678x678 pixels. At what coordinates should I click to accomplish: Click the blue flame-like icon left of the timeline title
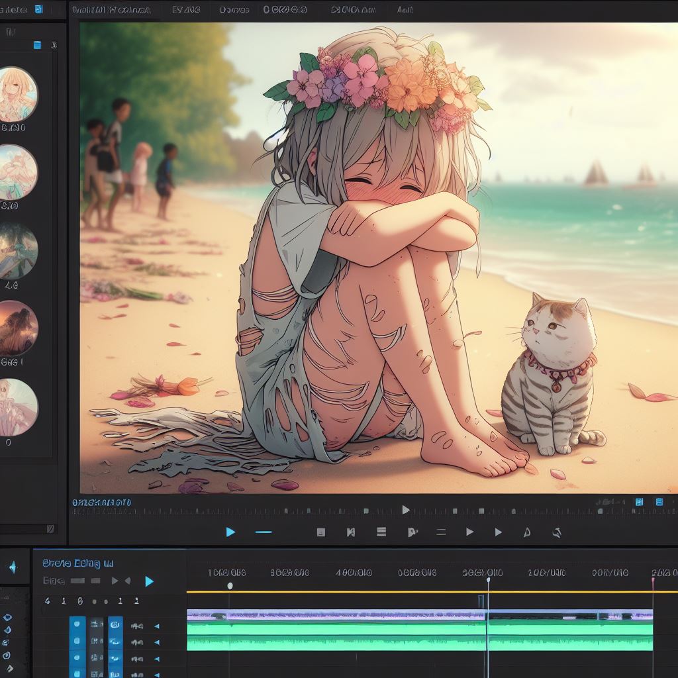click(x=13, y=567)
